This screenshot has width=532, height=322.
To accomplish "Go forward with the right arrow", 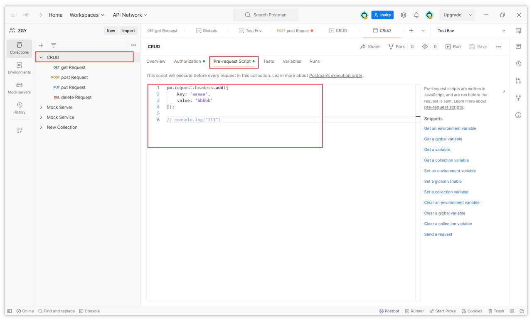I will (40, 15).
